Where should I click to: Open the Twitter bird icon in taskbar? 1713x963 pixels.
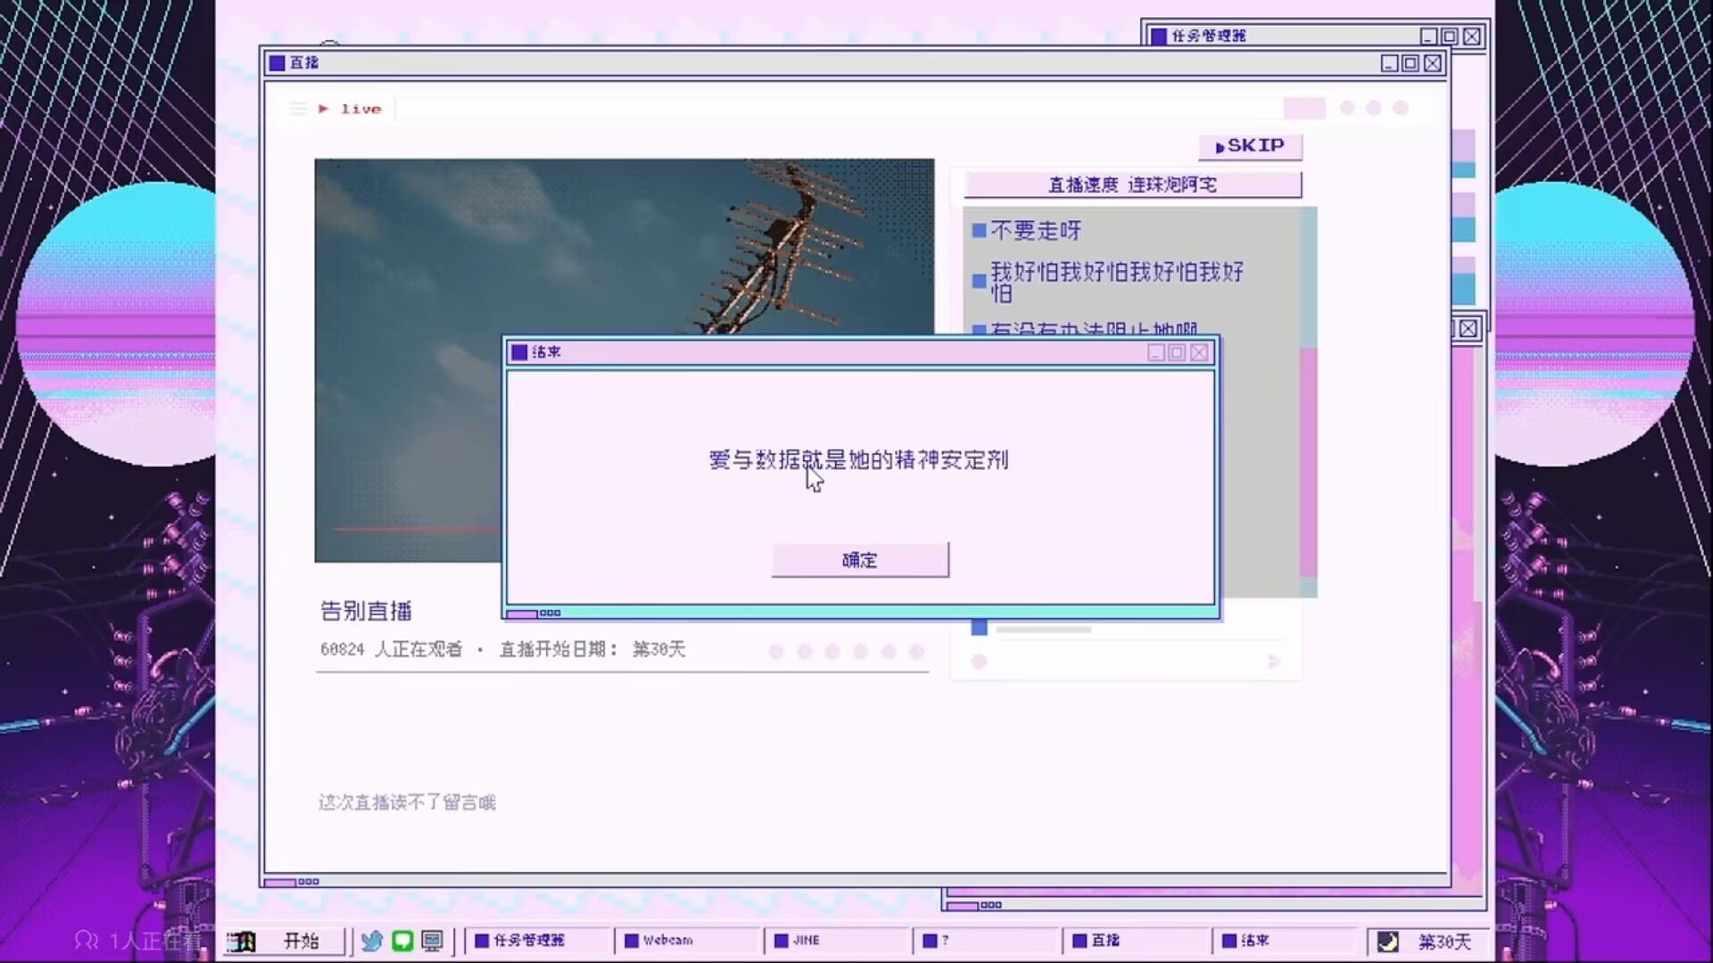(x=372, y=941)
